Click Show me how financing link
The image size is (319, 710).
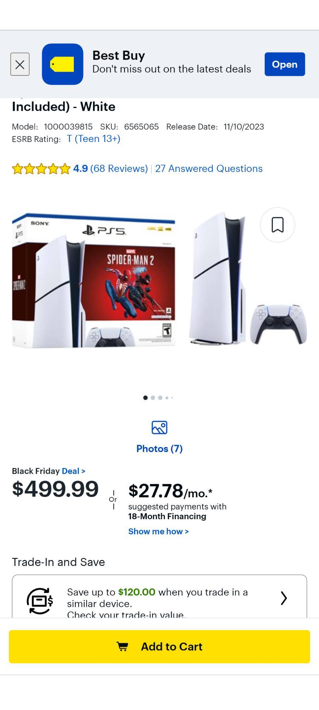pos(158,531)
